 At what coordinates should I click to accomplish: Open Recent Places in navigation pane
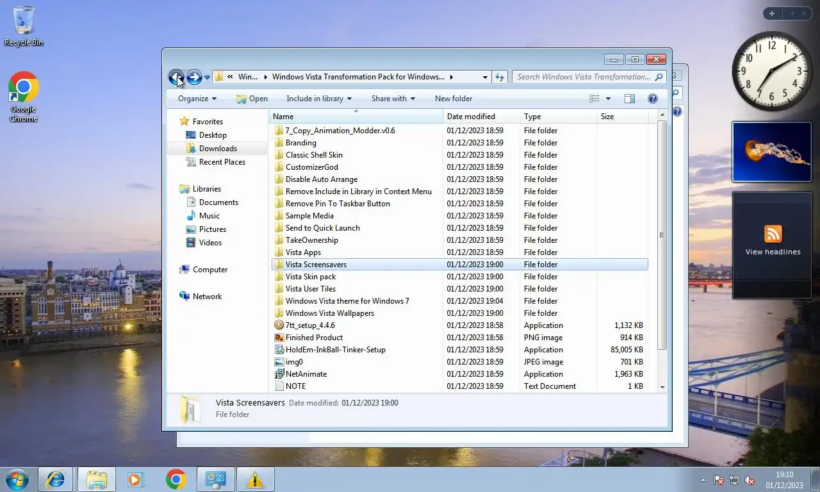[215, 162]
